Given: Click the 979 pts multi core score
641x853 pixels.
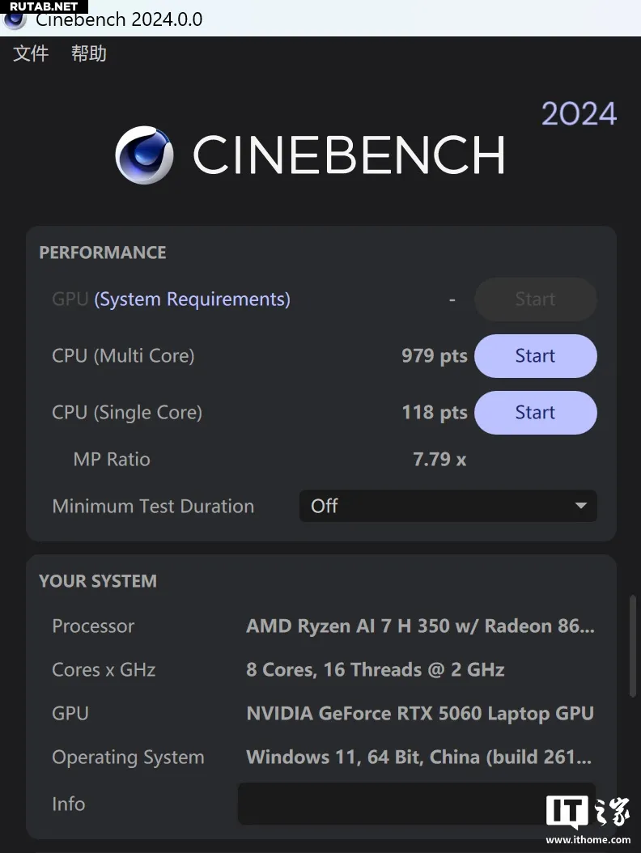Looking at the screenshot, I should 435,356.
